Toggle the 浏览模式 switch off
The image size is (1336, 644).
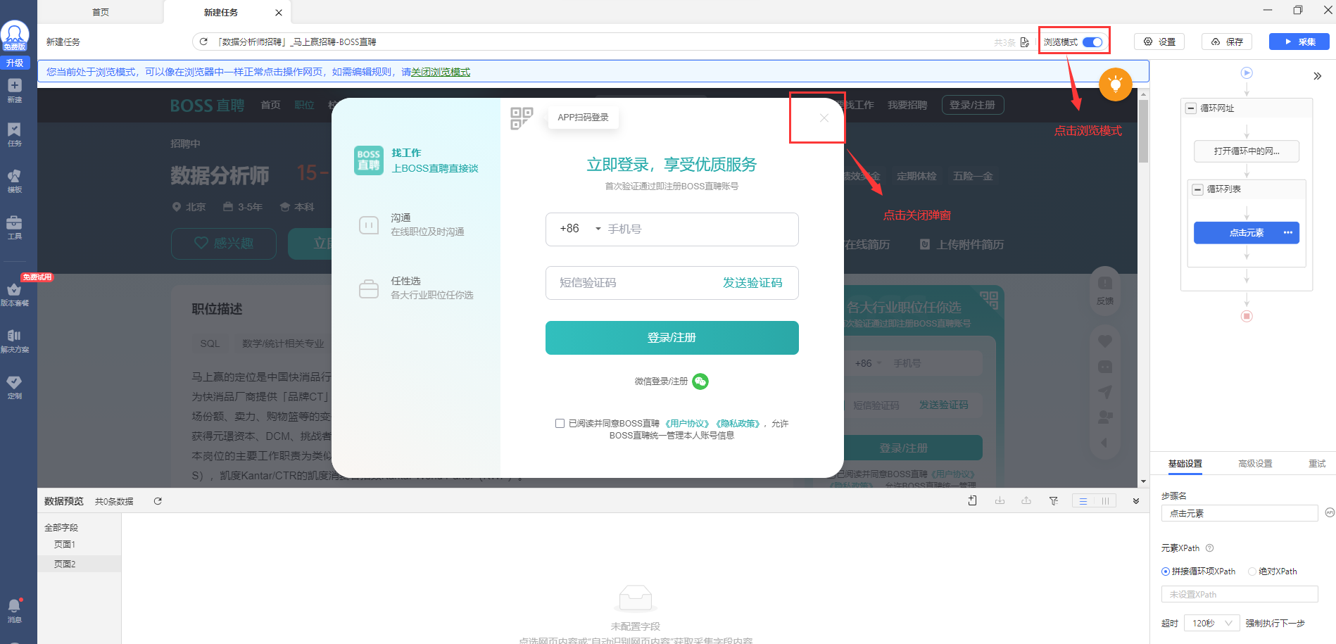click(1092, 42)
